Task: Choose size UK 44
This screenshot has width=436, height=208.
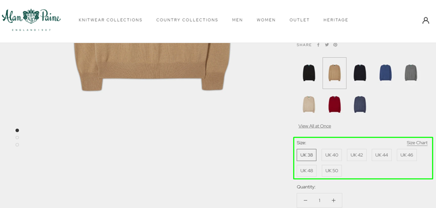Action: click(381, 155)
